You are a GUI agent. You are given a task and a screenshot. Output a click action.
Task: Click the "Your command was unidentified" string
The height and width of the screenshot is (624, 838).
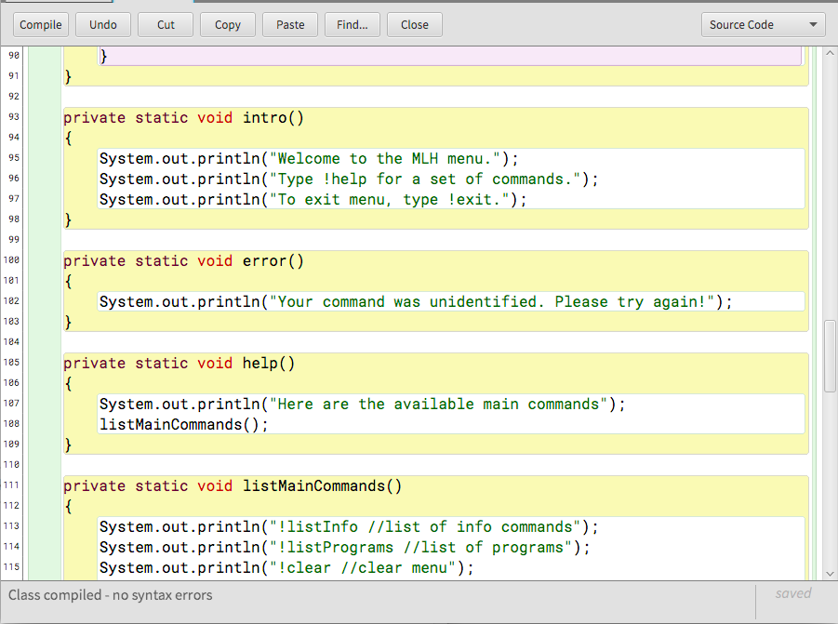407,302
